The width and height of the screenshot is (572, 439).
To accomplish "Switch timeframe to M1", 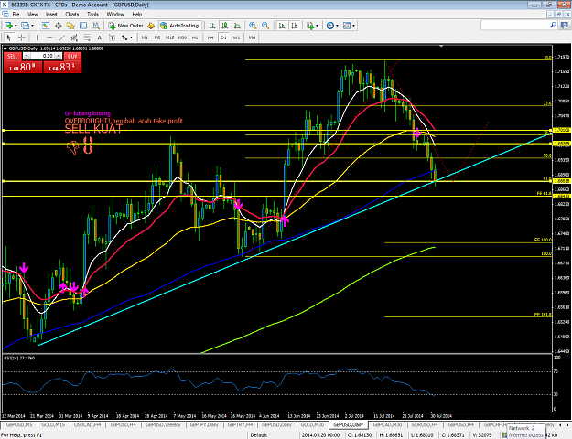I will 145,37.
